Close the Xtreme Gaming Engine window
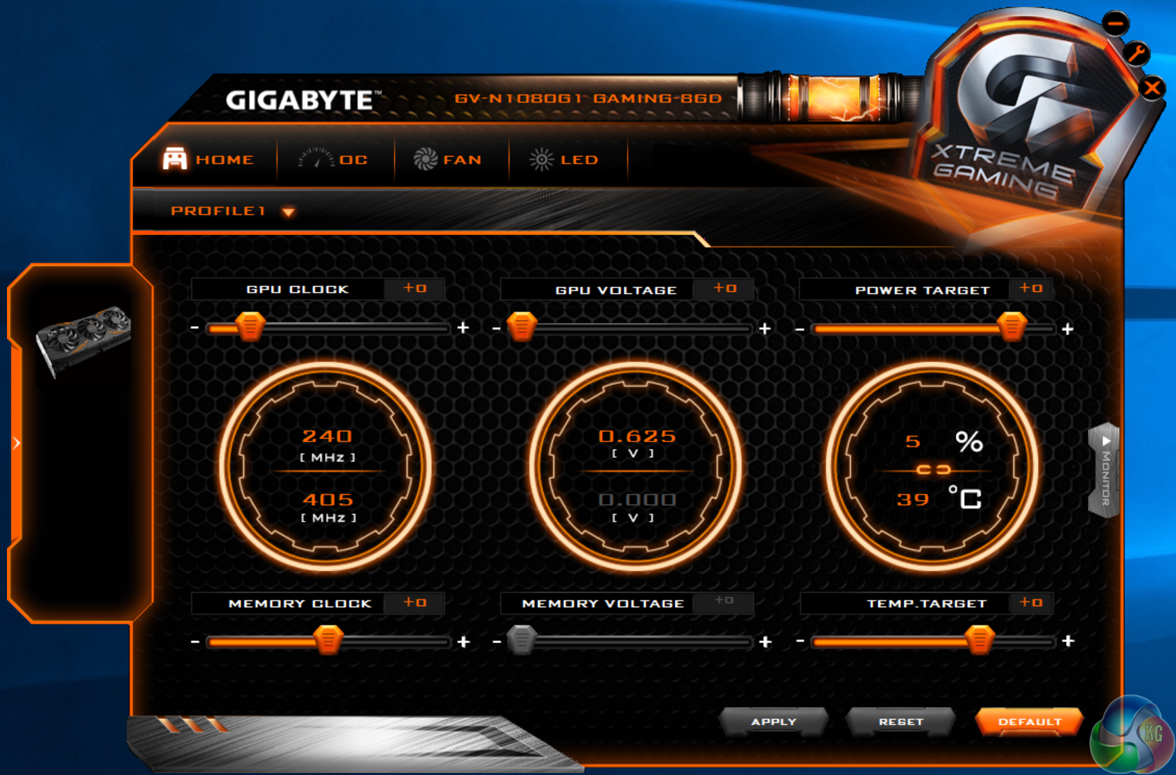The image size is (1176, 775). tap(1152, 88)
